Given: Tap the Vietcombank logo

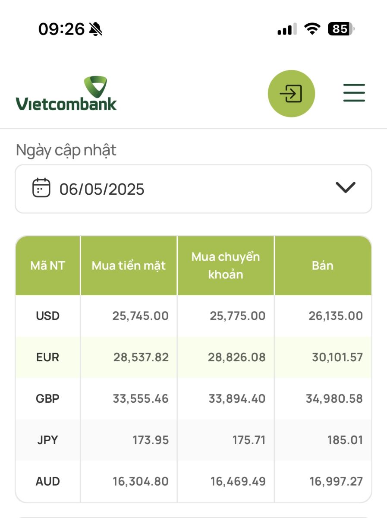Looking at the screenshot, I should coord(66,93).
